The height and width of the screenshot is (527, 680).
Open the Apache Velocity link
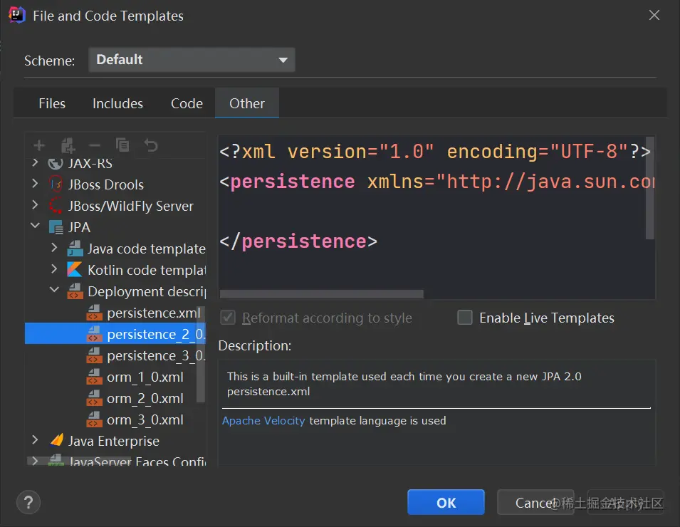pyautogui.click(x=263, y=421)
